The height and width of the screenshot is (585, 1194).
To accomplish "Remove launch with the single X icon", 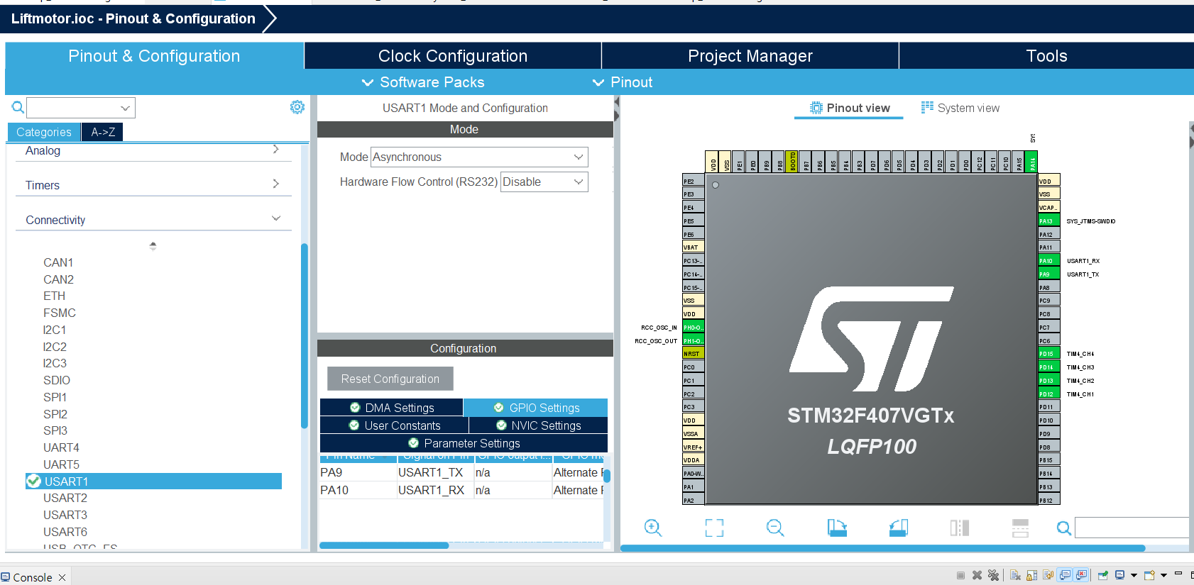I will tap(977, 575).
